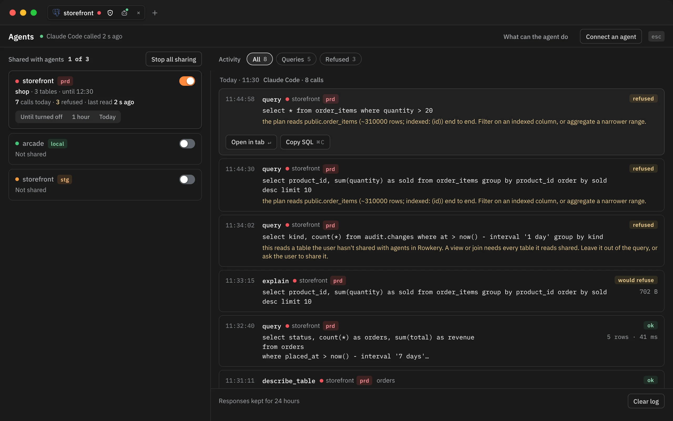Switch to the Refused activity filter
This screenshot has height=421, width=673.
pyautogui.click(x=340, y=59)
